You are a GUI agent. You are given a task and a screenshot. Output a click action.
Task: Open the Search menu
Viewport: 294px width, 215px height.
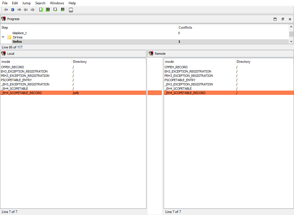click(x=40, y=3)
